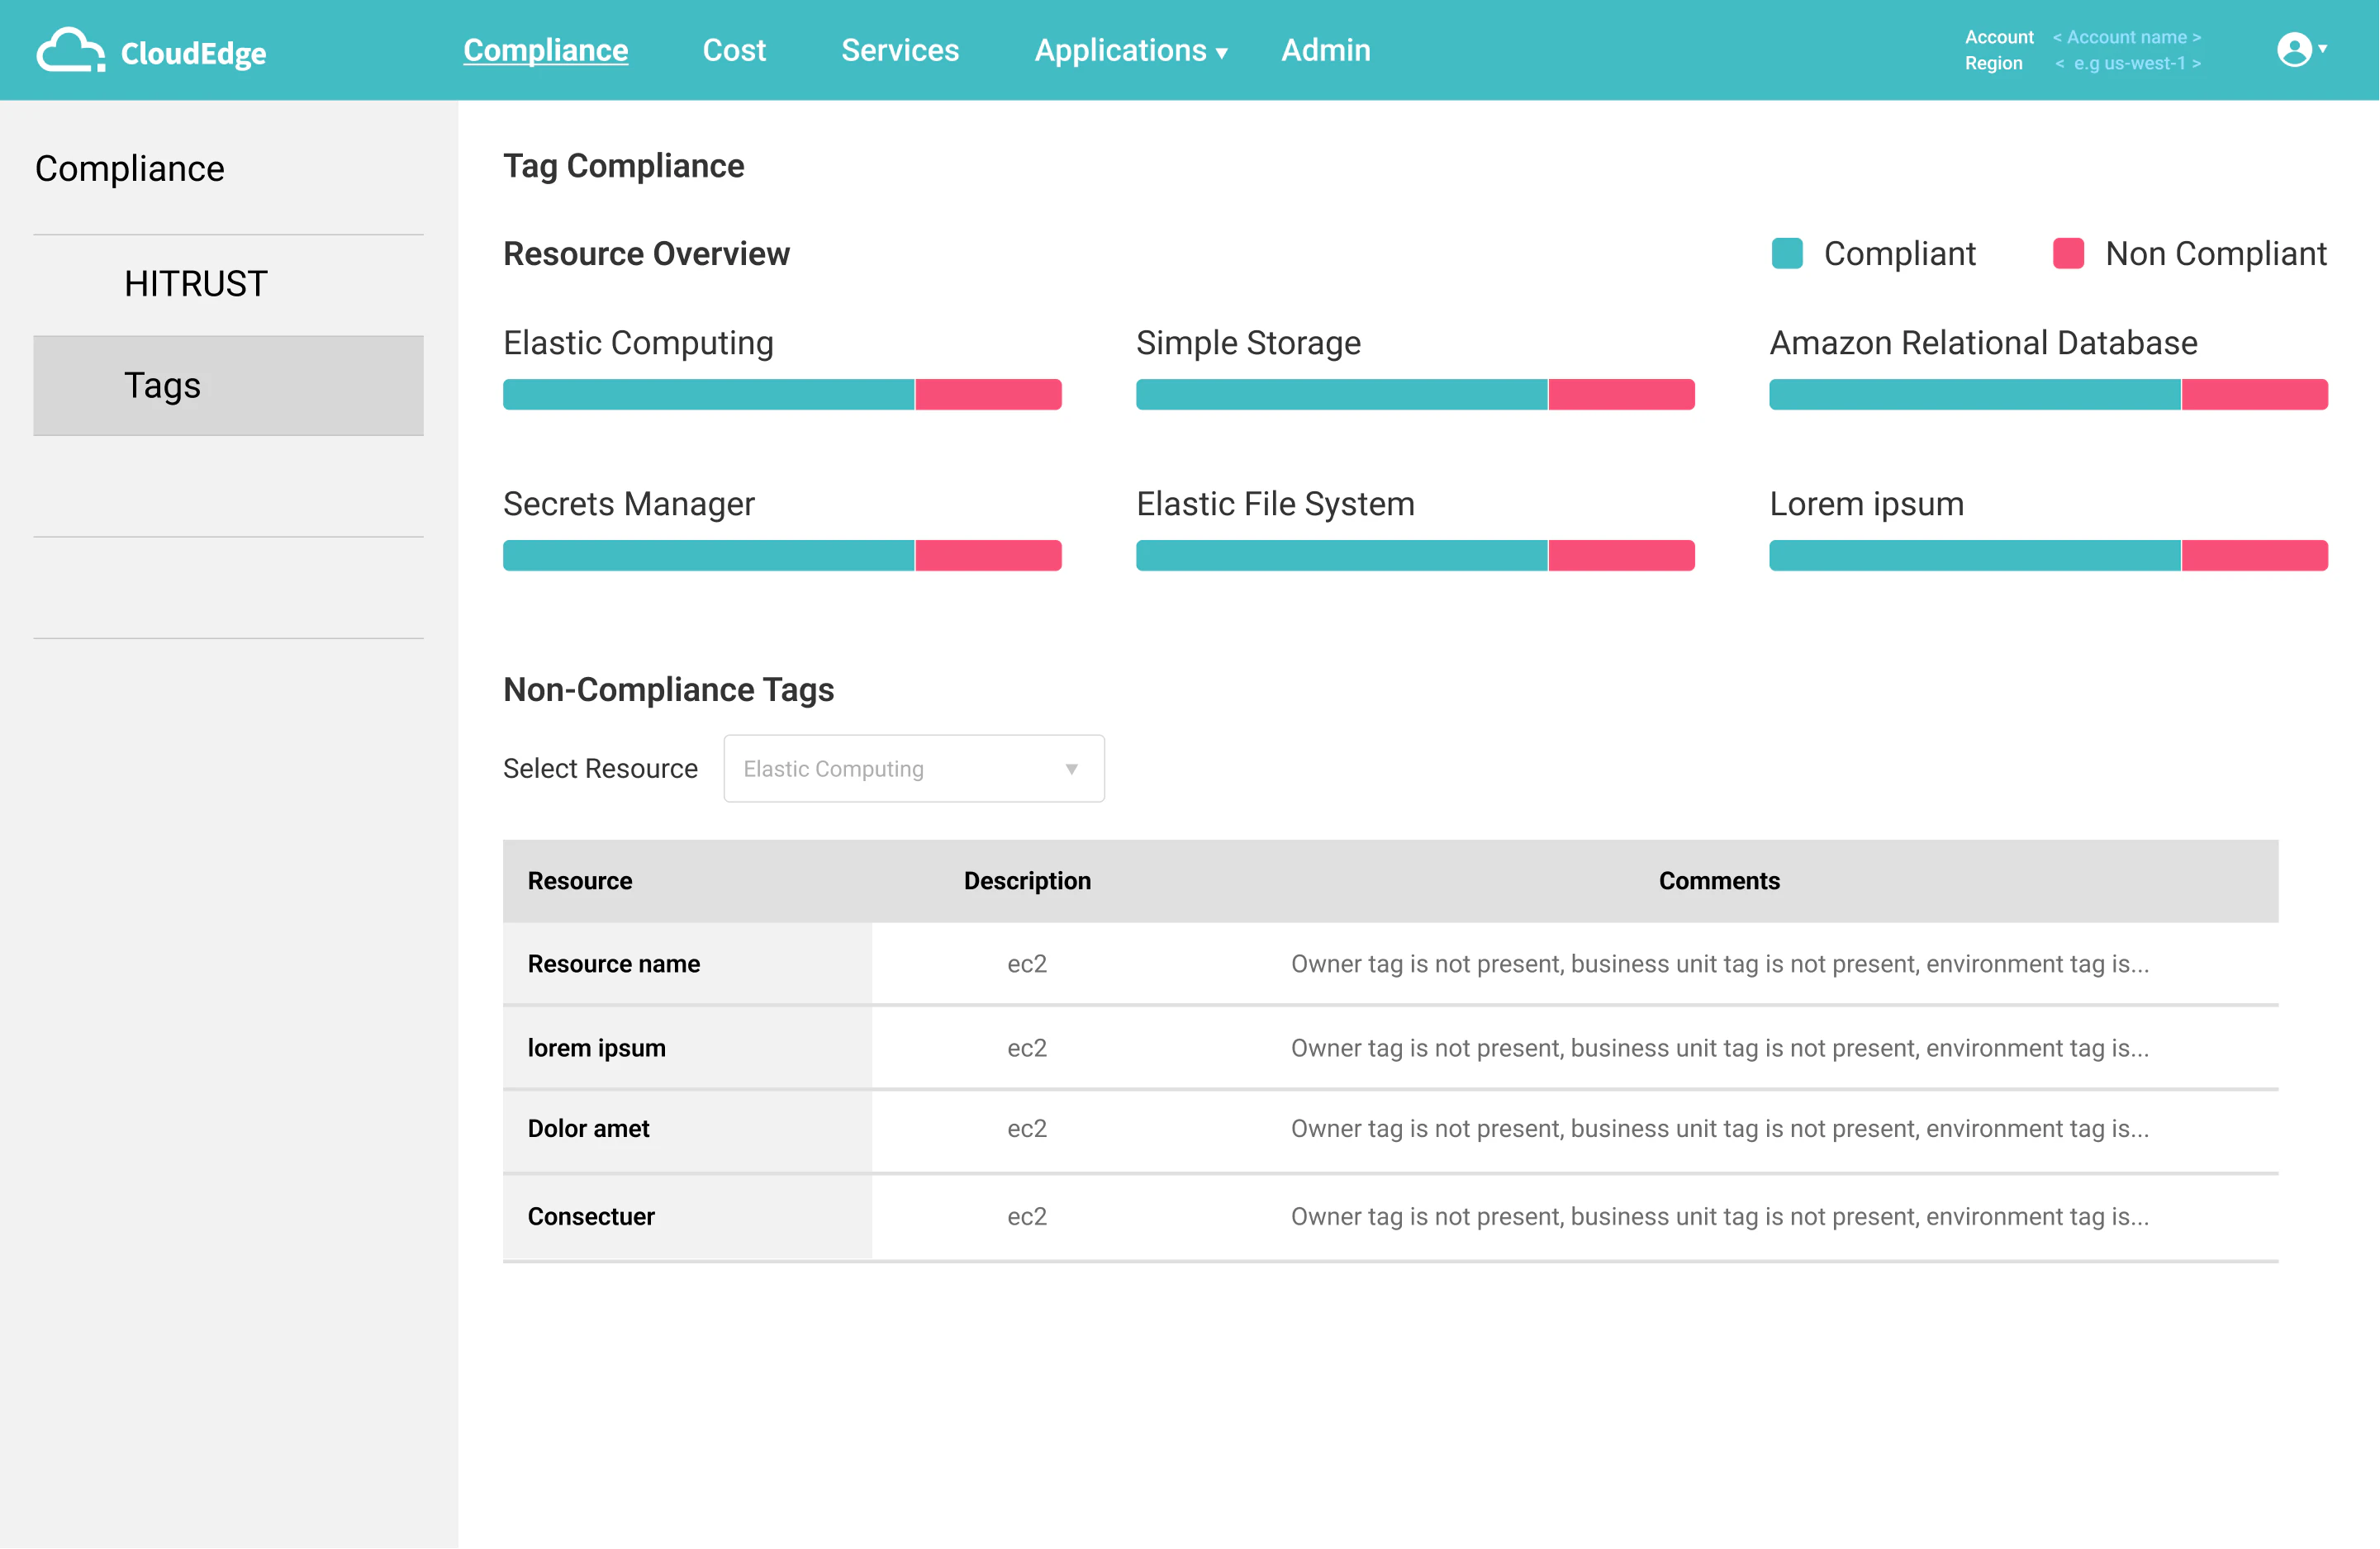Screen dimensions: 2380x1549
Task: Click the truncated comment for Dolor amet row
Action: click(x=1719, y=1128)
